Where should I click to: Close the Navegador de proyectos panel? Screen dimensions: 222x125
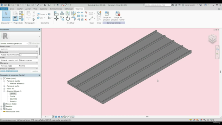39,75
